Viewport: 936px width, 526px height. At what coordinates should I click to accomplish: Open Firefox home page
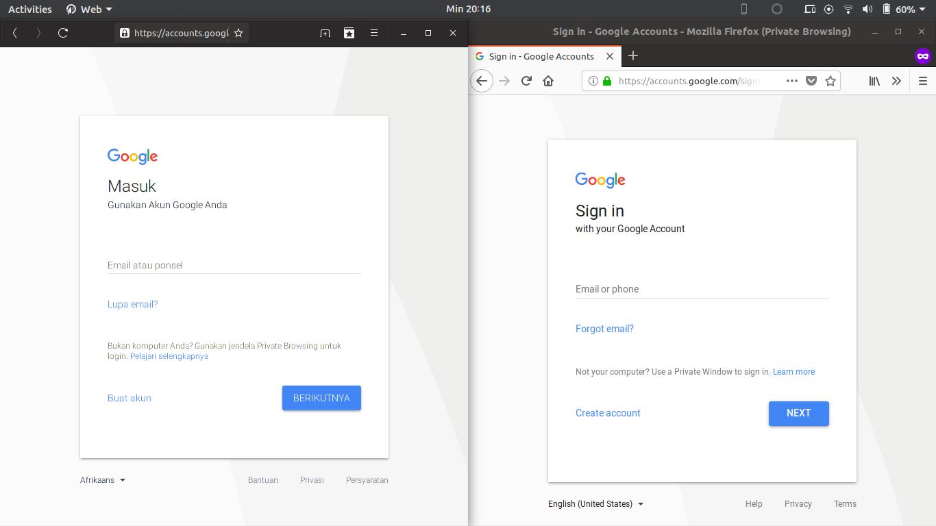click(548, 81)
